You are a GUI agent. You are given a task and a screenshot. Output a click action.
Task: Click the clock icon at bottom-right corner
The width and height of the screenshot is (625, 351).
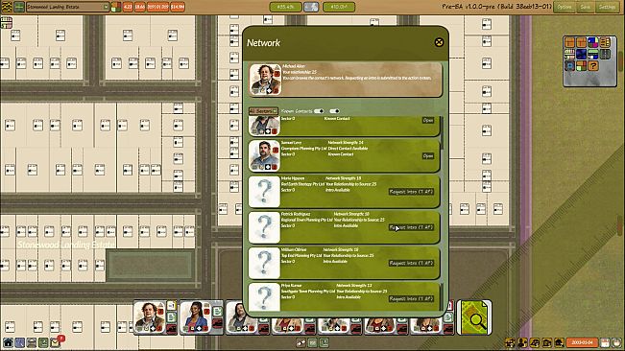(x=617, y=342)
